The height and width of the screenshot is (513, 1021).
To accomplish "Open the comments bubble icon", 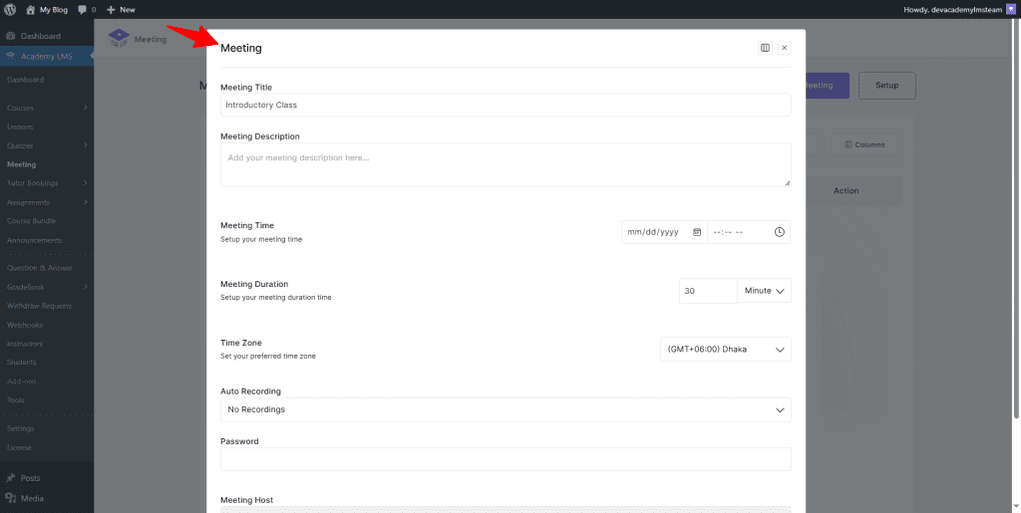I will pyautogui.click(x=83, y=9).
